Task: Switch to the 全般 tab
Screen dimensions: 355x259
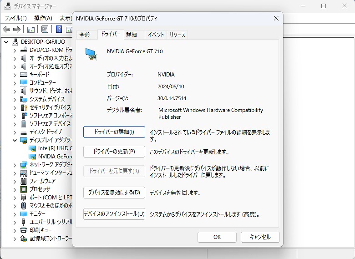Action: (85, 35)
